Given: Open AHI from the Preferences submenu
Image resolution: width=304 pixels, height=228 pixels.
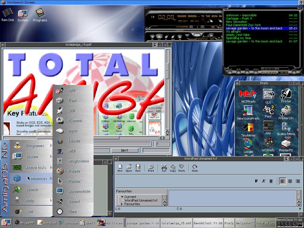Looking at the screenshot, I should point(73,90).
